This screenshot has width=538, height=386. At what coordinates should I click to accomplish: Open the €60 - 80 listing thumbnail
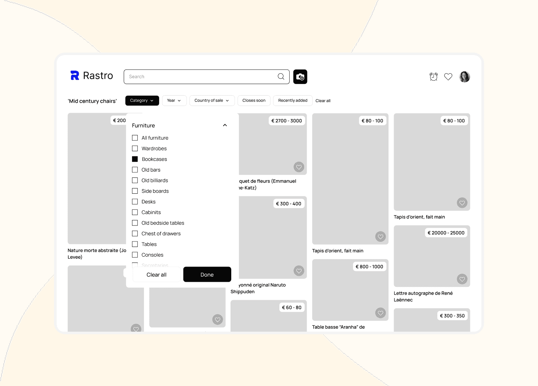269,316
